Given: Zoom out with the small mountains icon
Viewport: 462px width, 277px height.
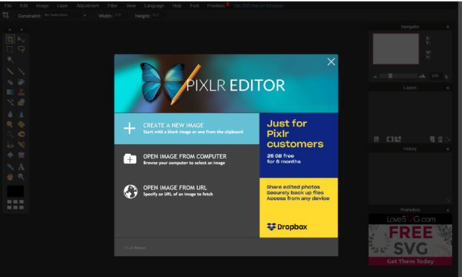Looking at the screenshot, I should 375,77.
